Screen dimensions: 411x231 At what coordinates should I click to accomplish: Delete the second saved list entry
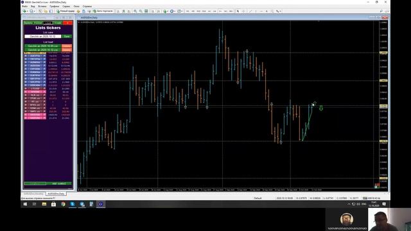coord(67,50)
